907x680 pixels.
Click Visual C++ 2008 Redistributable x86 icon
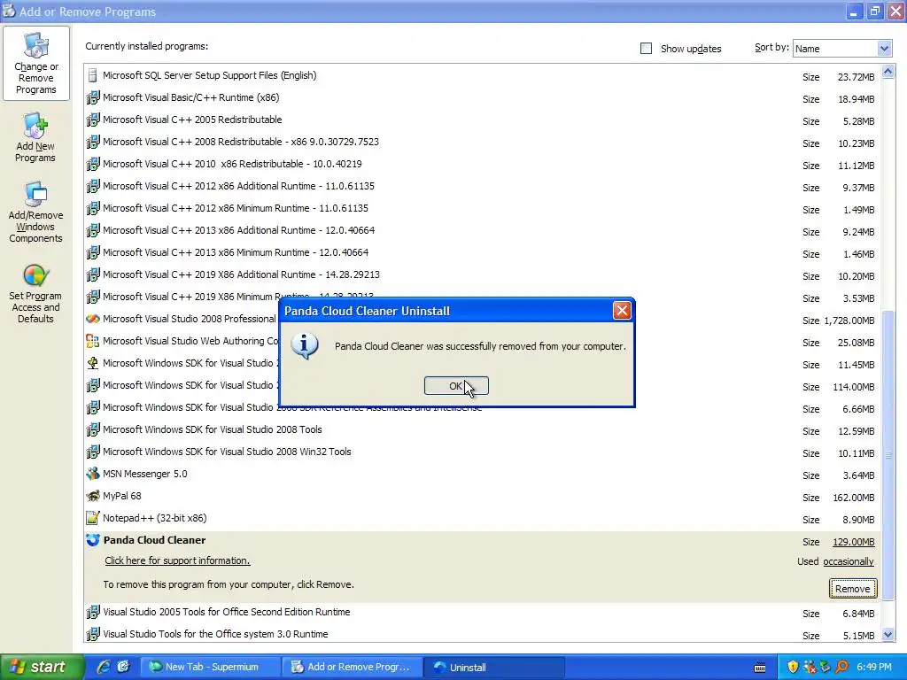[x=92, y=142]
